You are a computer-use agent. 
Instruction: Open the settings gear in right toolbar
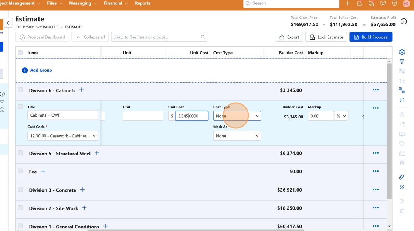402,52
